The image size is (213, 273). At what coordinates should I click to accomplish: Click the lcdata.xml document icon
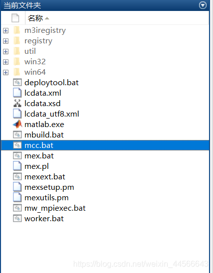(17, 93)
